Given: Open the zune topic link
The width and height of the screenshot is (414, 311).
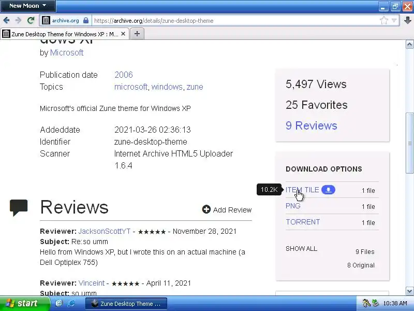Looking at the screenshot, I should pyautogui.click(x=195, y=87).
